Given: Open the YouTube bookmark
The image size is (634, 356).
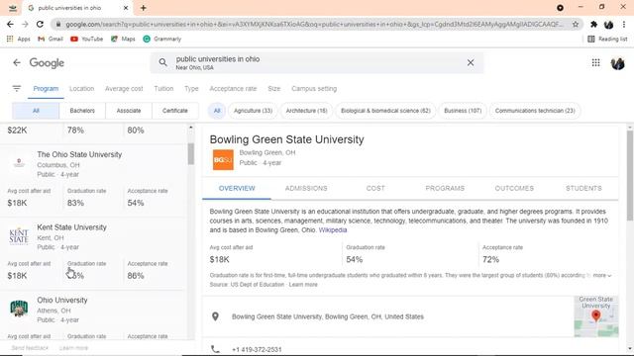Looking at the screenshot, I should (86, 39).
